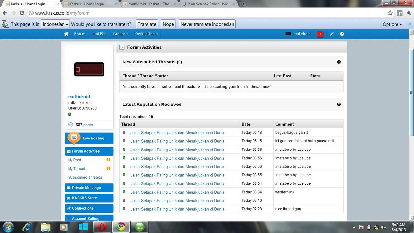Viewport: 414px width, 233px height.
Task: Click the green round taskbar application icon
Action: coord(140,227)
